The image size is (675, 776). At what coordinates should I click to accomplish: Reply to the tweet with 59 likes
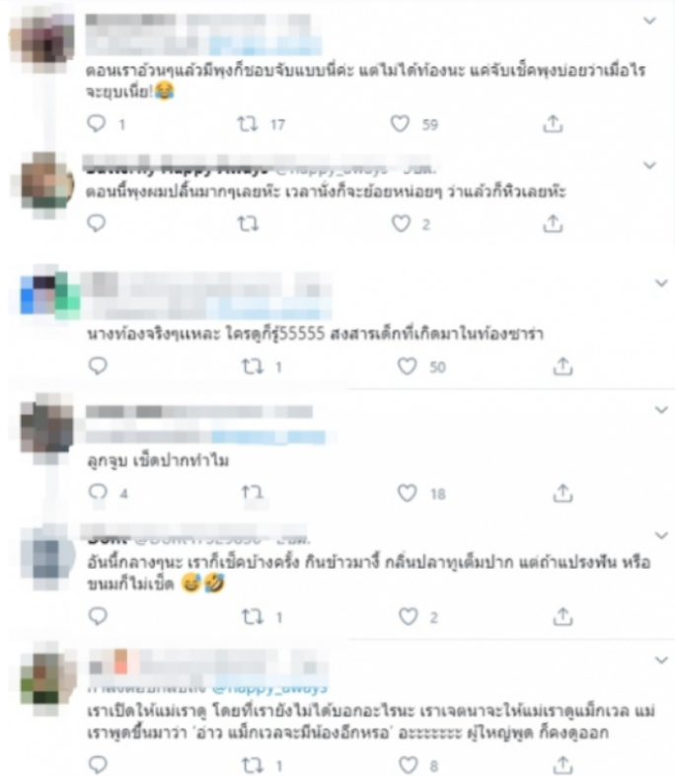tap(97, 122)
